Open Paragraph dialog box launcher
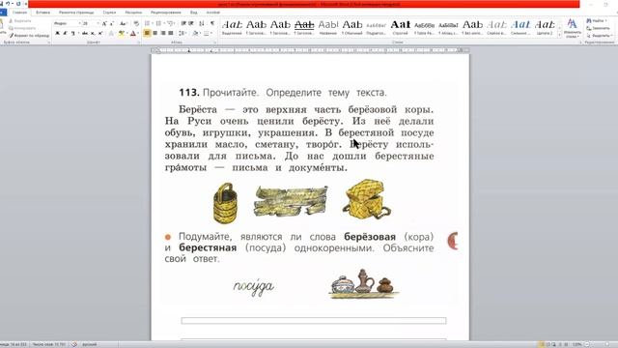This screenshot has width=618, height=348. click(214, 43)
